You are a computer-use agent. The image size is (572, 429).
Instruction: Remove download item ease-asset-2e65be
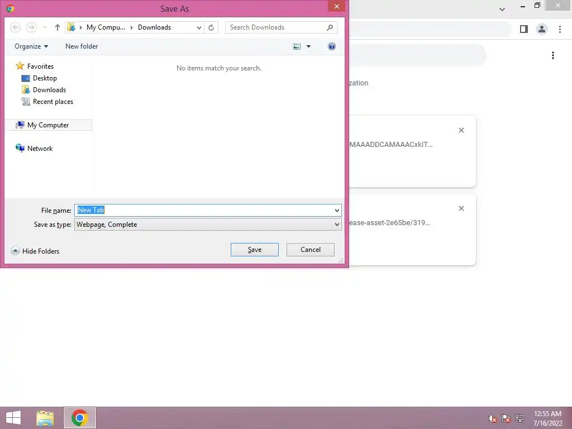click(461, 208)
